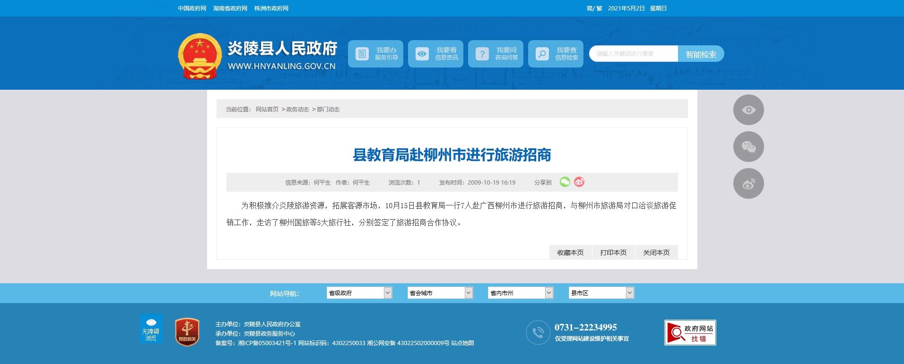Image resolution: width=904 pixels, height=364 pixels.
Task: Open the 我要办 服务引导 menu item
Action: [x=375, y=54]
